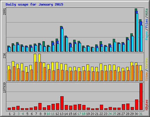Click the day 30 x-axis label

(136, 114)
